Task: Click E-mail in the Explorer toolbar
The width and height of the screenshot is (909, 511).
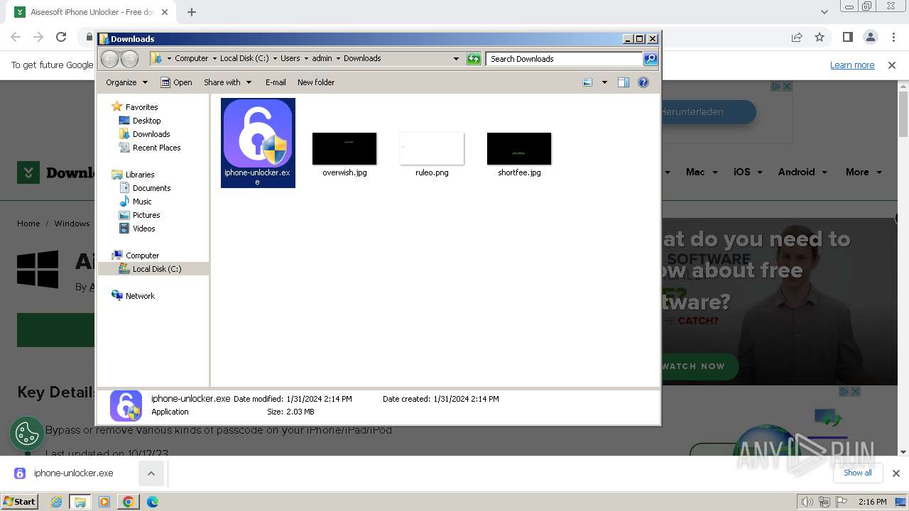Action: 276,82
